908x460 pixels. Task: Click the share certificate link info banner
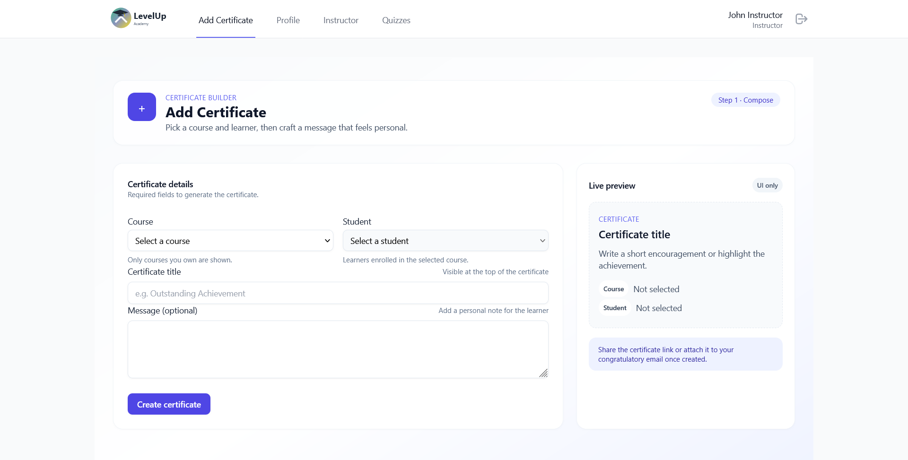pos(685,354)
